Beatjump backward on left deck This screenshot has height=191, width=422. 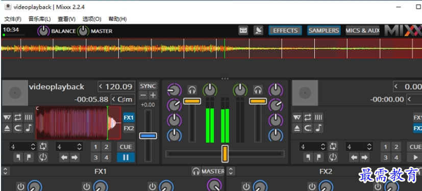tap(64, 157)
